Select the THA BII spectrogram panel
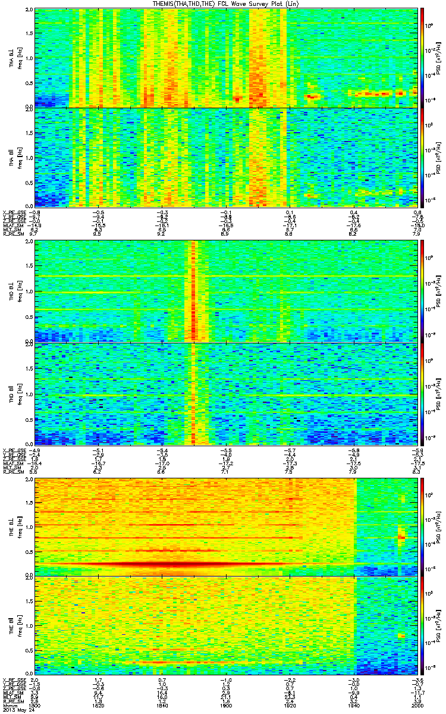This screenshot has height=714, width=446. tap(227, 157)
